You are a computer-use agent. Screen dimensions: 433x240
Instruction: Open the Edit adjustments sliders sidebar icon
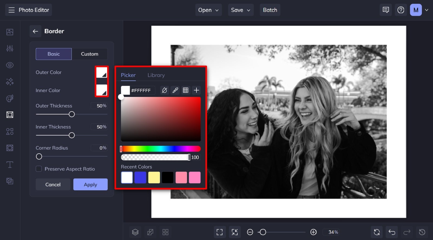[10, 48]
